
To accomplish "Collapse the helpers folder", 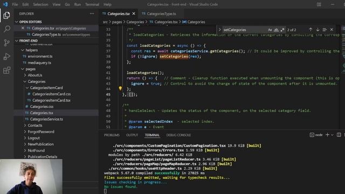I will click(x=31, y=50).
